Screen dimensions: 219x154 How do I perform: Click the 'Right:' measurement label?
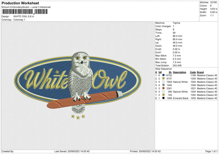pyautogui.click(x=158, y=39)
